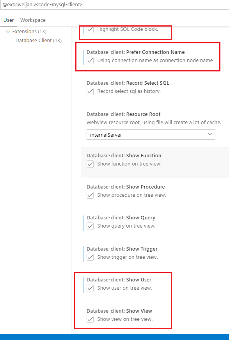The image size is (229, 340).
Task: Disable Highlight SQL Code block
Action: pyautogui.click(x=90, y=29)
